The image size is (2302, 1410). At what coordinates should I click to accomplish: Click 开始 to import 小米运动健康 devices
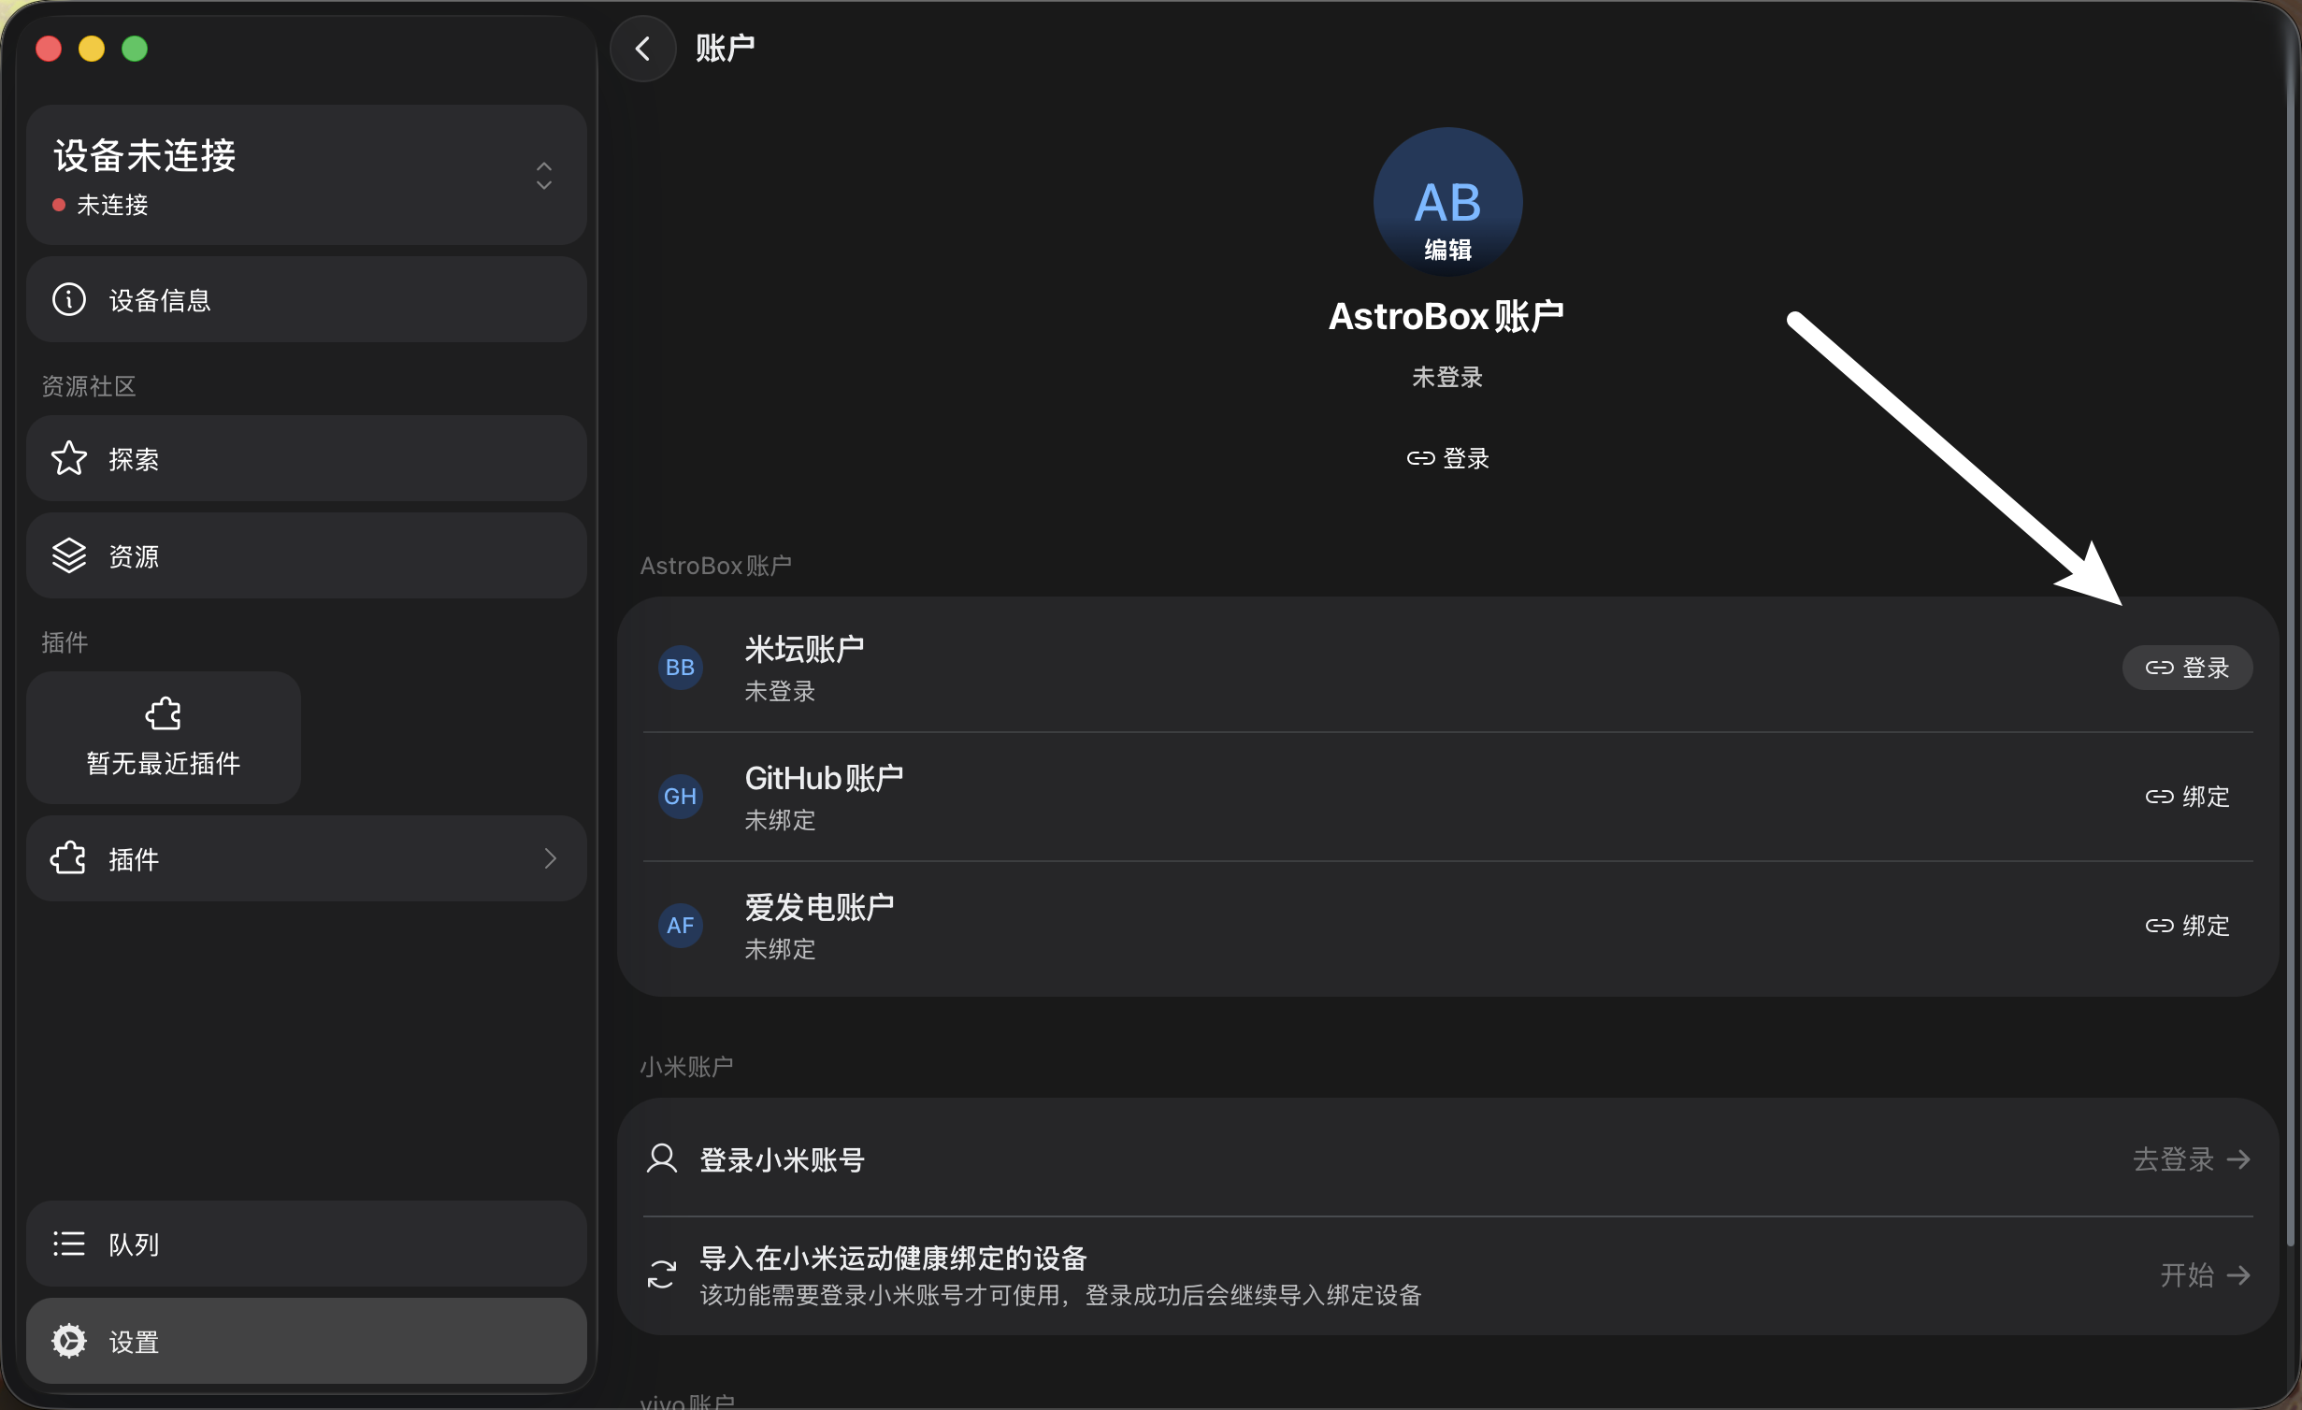point(2205,1275)
